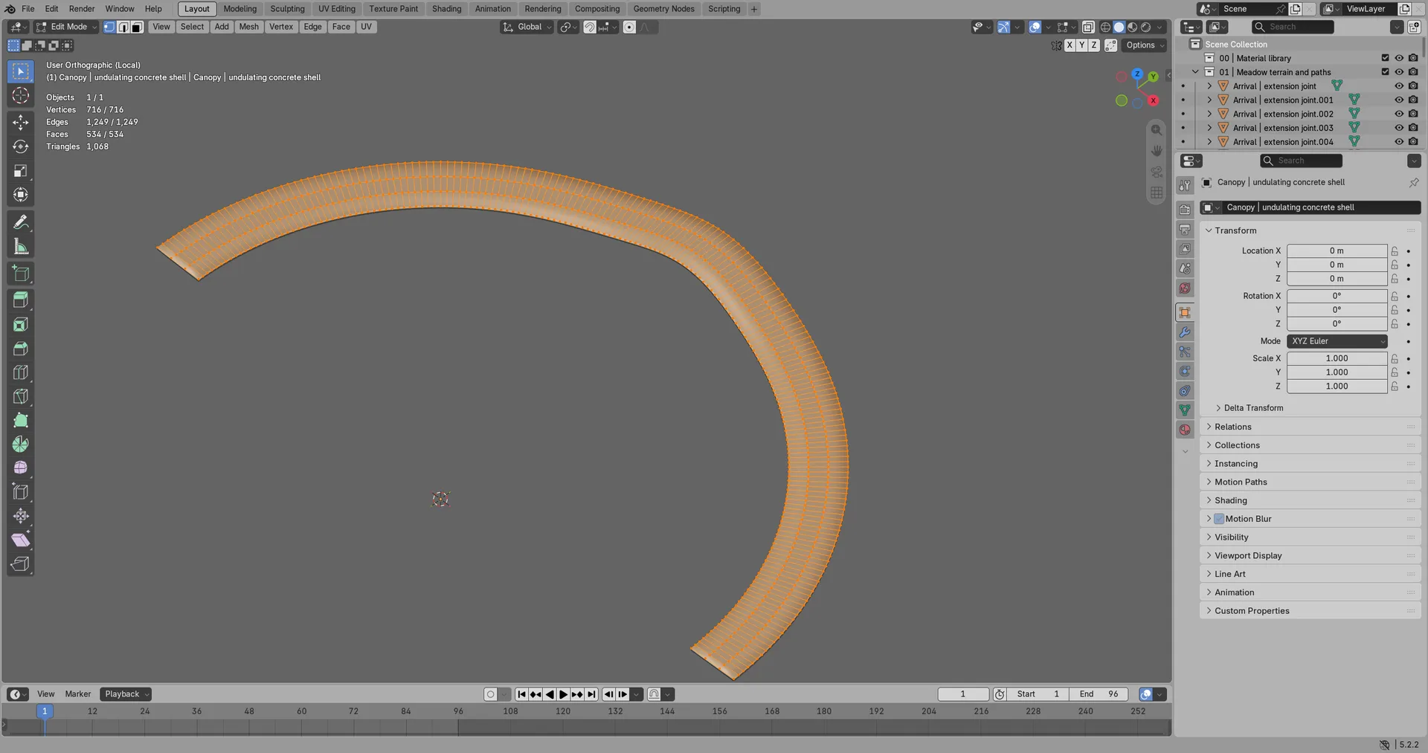Screen dimensions: 1428x753
Task: Click the zoom magnifier viewport icon
Action: tap(1156, 130)
